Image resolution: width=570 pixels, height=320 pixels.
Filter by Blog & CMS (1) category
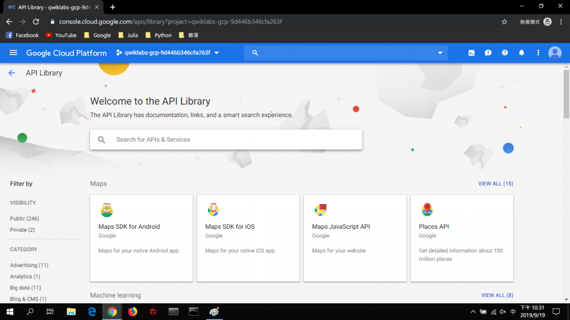point(28,299)
